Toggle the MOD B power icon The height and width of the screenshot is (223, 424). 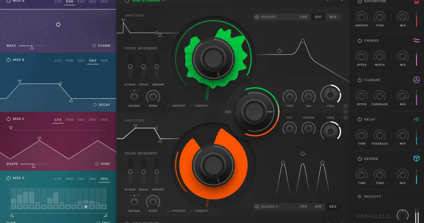[x=8, y=60]
